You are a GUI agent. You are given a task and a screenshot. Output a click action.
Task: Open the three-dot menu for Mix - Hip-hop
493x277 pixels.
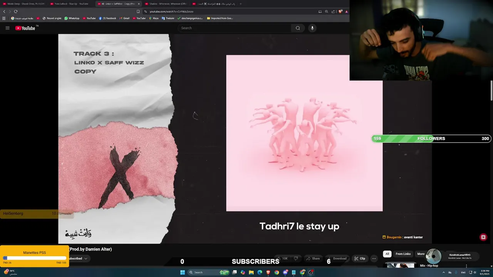coord(466,266)
